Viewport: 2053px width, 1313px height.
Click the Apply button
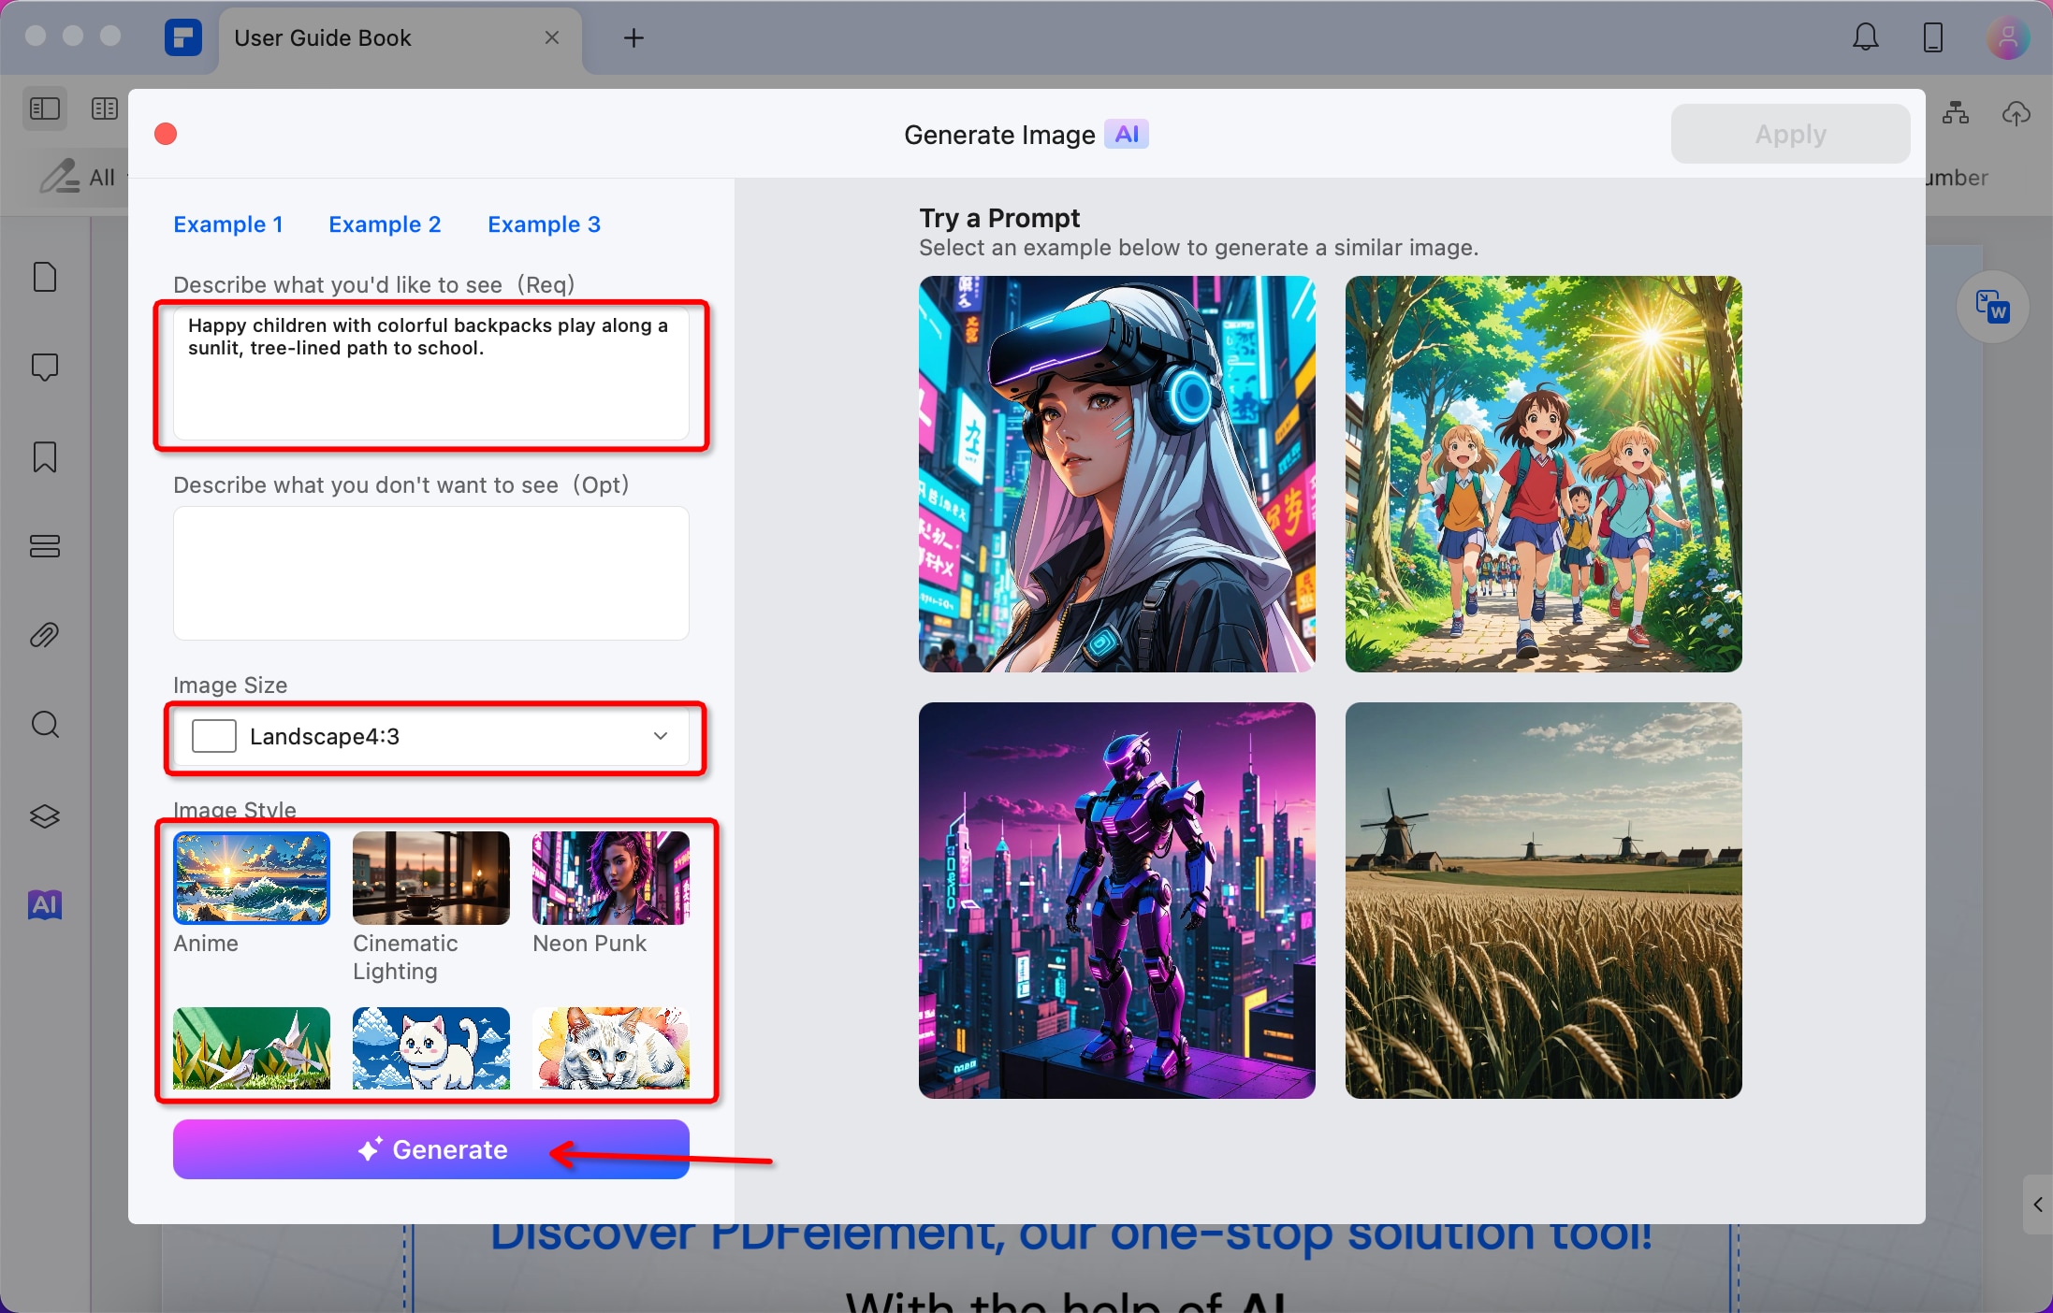click(x=1789, y=134)
